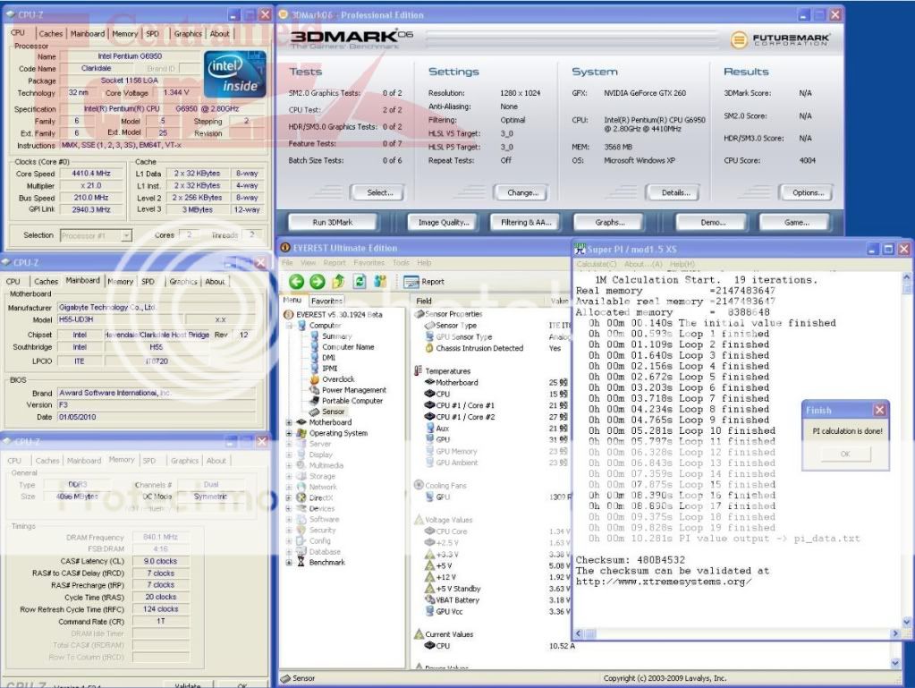Click the green Forward arrow in EVEREST
Viewport: 915px width, 688px height.
point(317,281)
